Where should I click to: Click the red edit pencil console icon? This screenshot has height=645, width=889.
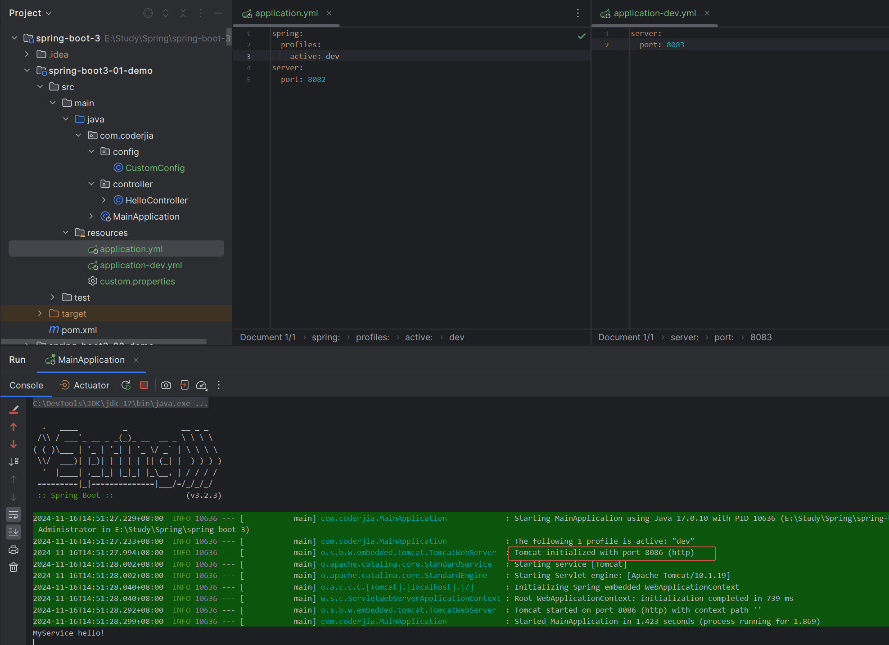(14, 409)
